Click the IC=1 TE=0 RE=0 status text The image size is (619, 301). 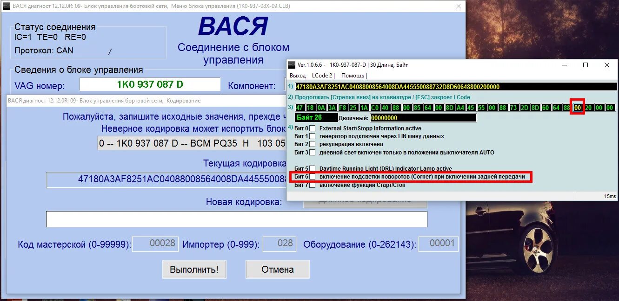click(x=50, y=38)
